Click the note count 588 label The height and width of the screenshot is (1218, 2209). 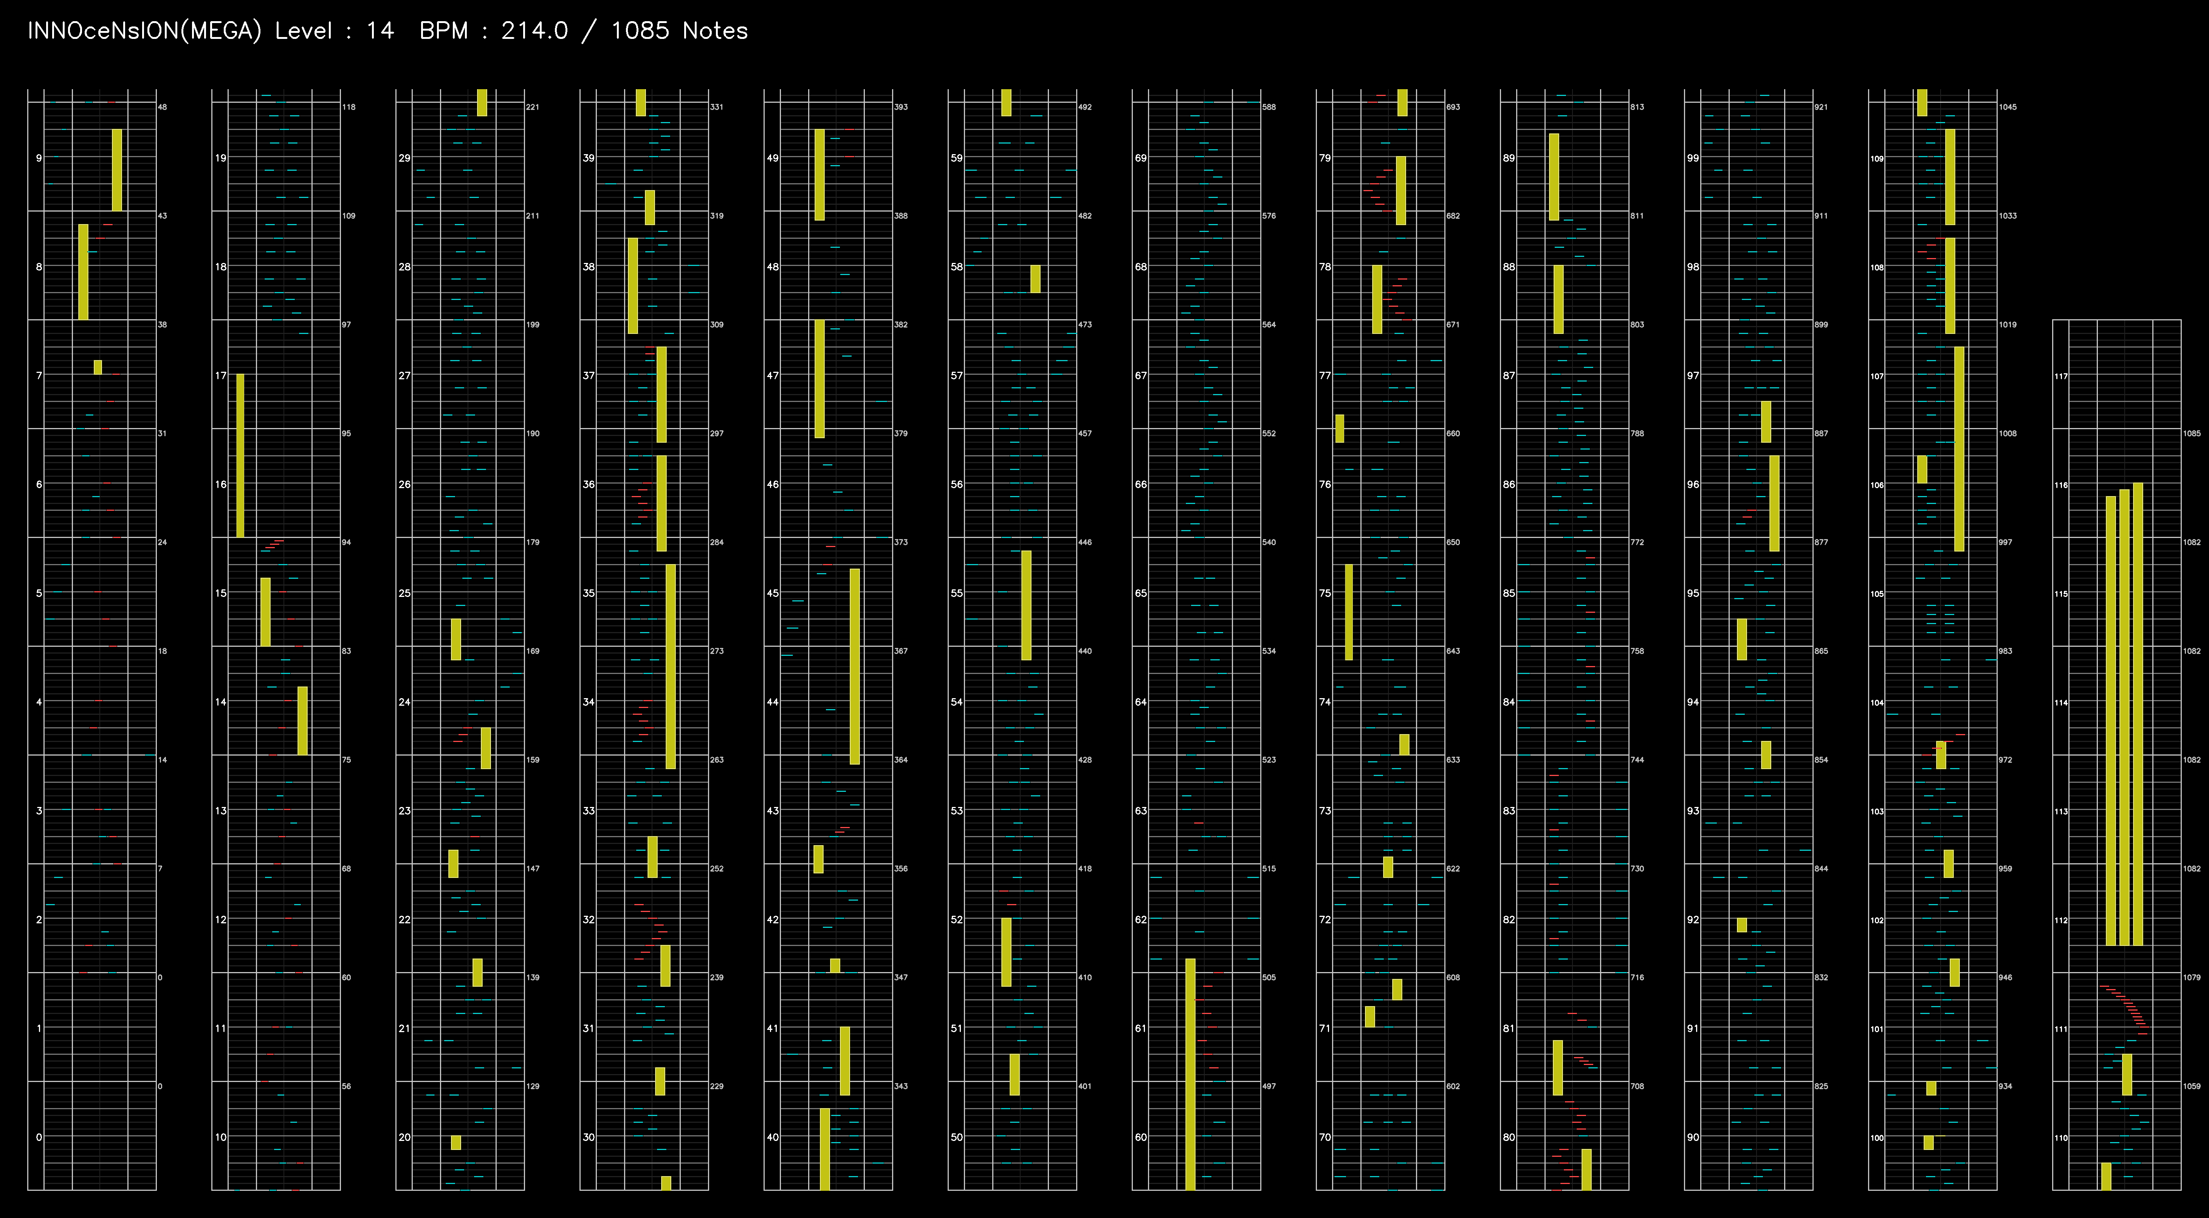(x=1269, y=107)
